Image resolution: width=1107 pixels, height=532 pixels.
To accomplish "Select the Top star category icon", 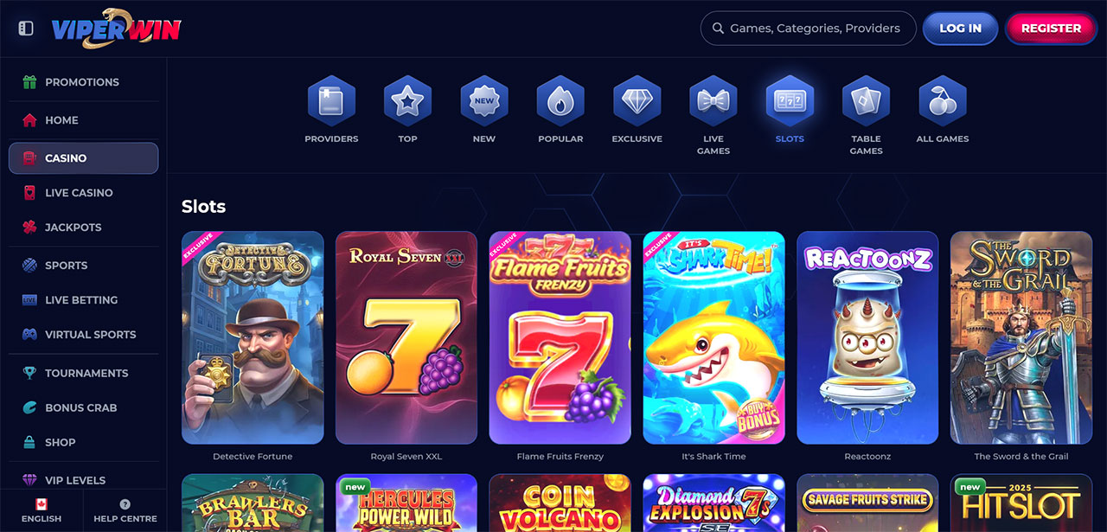I will (407, 101).
